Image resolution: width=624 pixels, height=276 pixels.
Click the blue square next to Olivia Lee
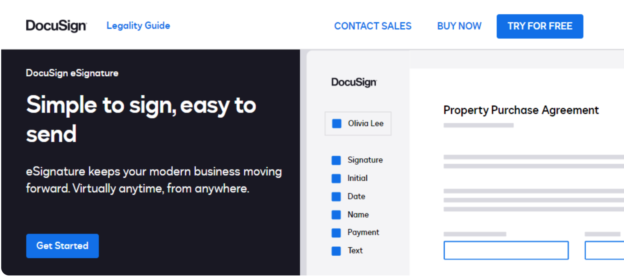pyautogui.click(x=337, y=124)
